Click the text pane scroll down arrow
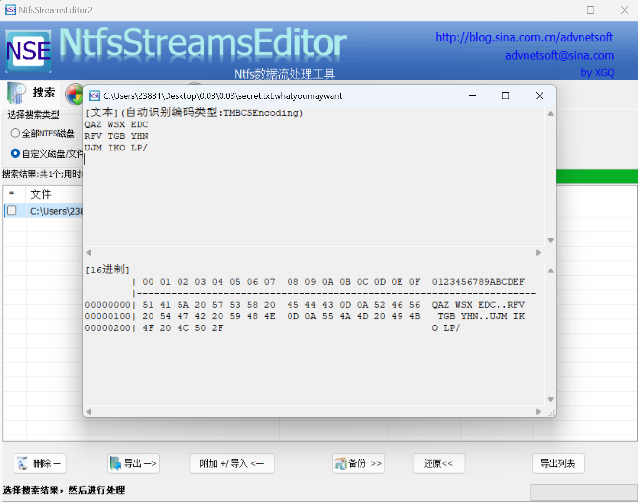 click(551, 240)
